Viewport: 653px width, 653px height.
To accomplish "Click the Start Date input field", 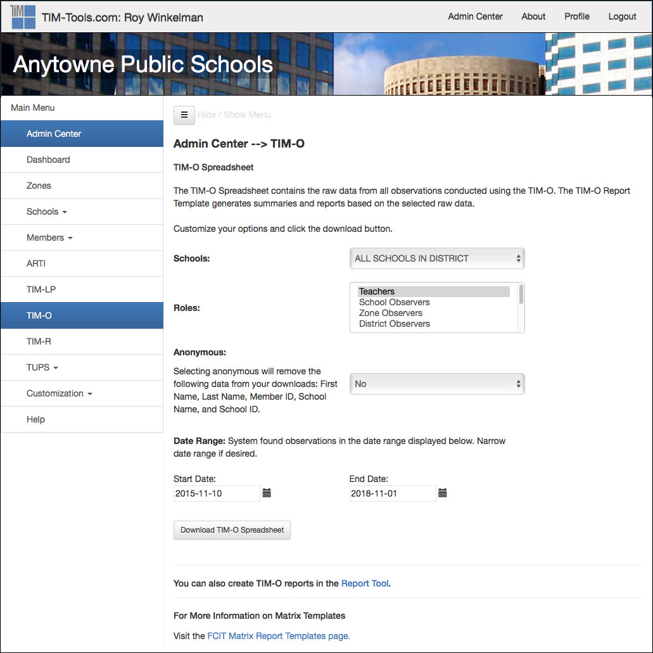I will (217, 493).
